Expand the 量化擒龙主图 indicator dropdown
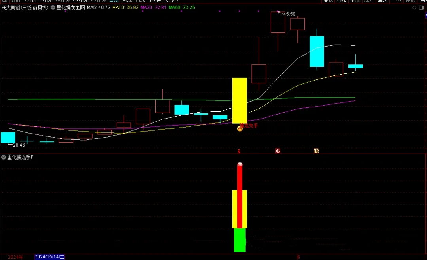 click(x=53, y=8)
